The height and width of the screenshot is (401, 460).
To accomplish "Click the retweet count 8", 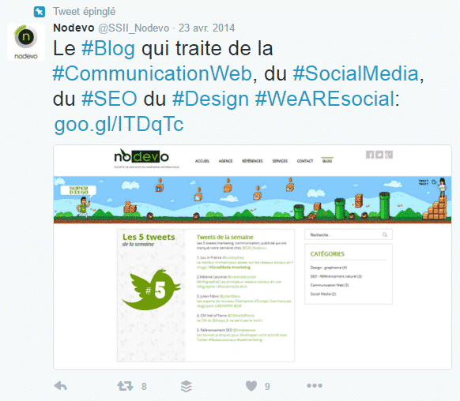I will pyautogui.click(x=144, y=387).
